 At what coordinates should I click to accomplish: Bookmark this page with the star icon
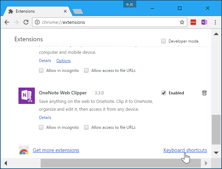[182, 22]
